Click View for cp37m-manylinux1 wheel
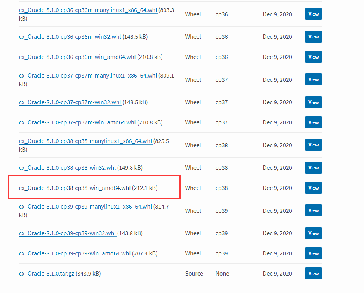The image size is (364, 293). pyautogui.click(x=313, y=79)
